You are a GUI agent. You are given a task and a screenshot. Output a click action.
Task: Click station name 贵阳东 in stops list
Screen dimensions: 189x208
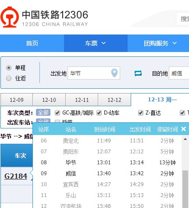coord(71,152)
